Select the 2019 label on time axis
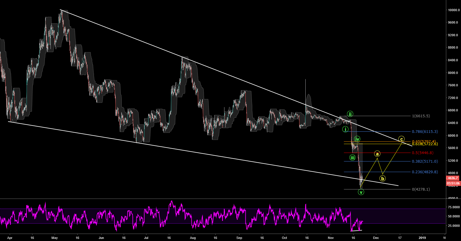 [x=422, y=237]
